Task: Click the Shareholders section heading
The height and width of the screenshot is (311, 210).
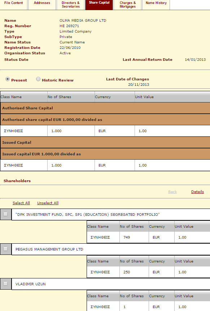Action: click(17, 181)
